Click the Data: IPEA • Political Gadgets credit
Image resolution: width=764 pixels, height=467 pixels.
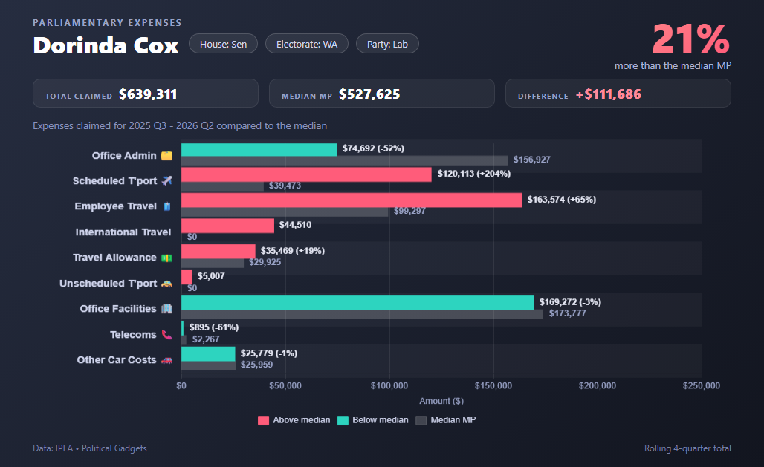click(90, 448)
